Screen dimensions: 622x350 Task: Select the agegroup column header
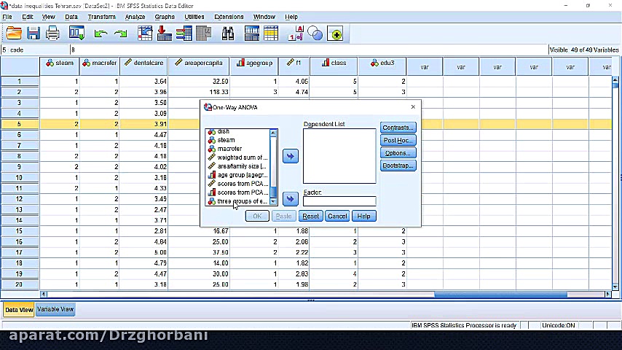[254, 66]
